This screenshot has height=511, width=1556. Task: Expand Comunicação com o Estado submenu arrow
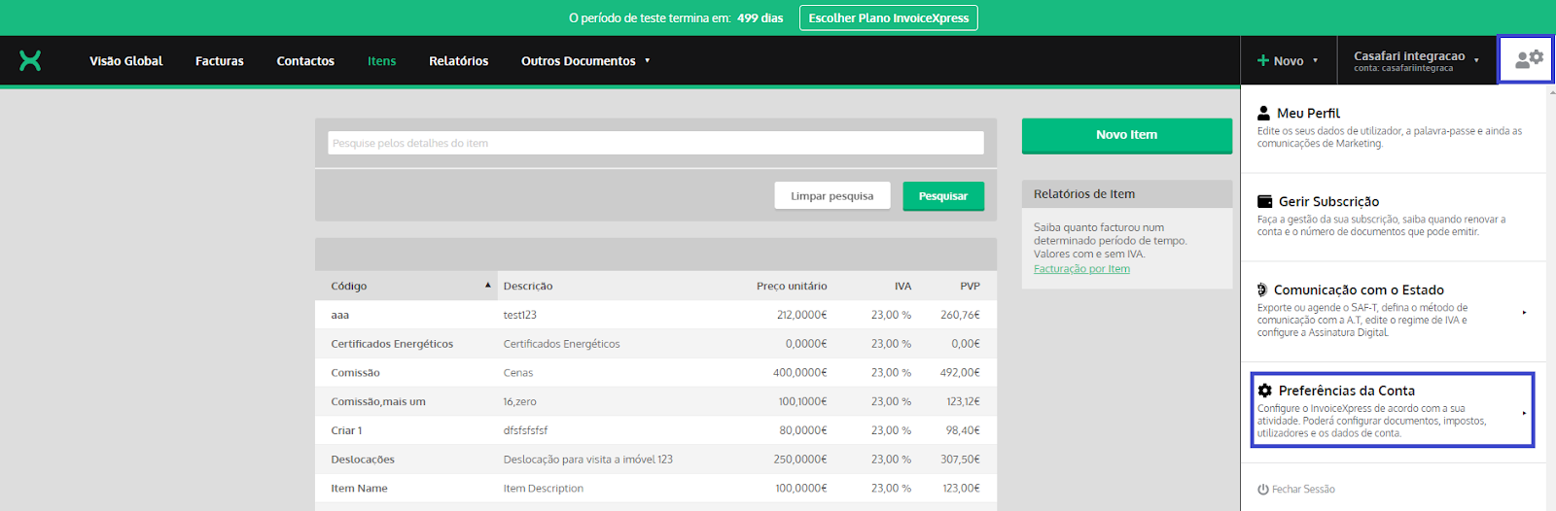click(1524, 312)
